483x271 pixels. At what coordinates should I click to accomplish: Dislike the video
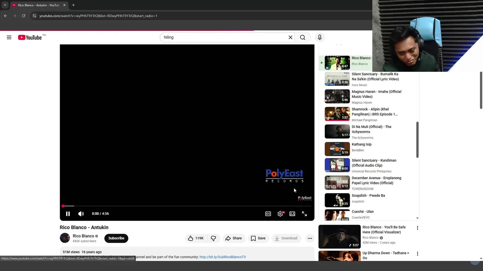[214, 238]
